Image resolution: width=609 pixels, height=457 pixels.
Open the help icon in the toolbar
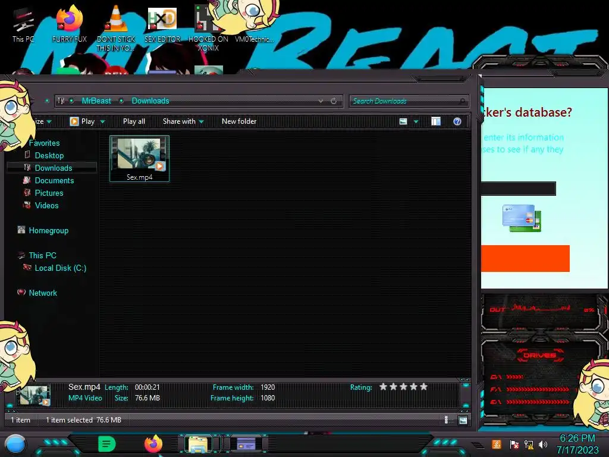click(457, 121)
